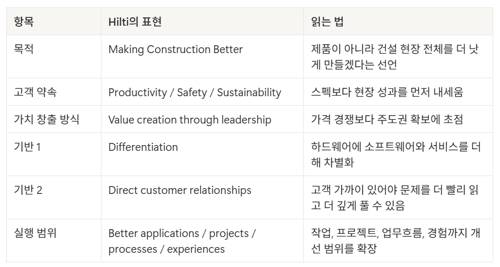Click the 제품이 아니라 건설 현장 description
Image resolution: width=500 pixels, height=267 pixels.
coord(395,57)
